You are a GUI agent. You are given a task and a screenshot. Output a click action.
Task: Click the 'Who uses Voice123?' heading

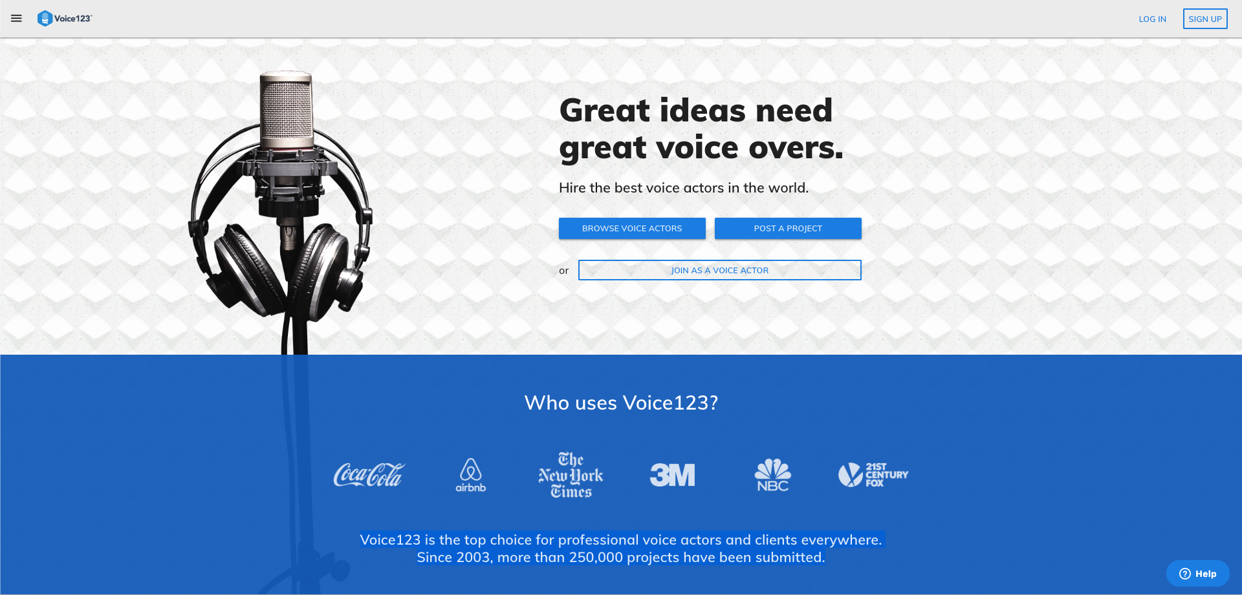[621, 402]
